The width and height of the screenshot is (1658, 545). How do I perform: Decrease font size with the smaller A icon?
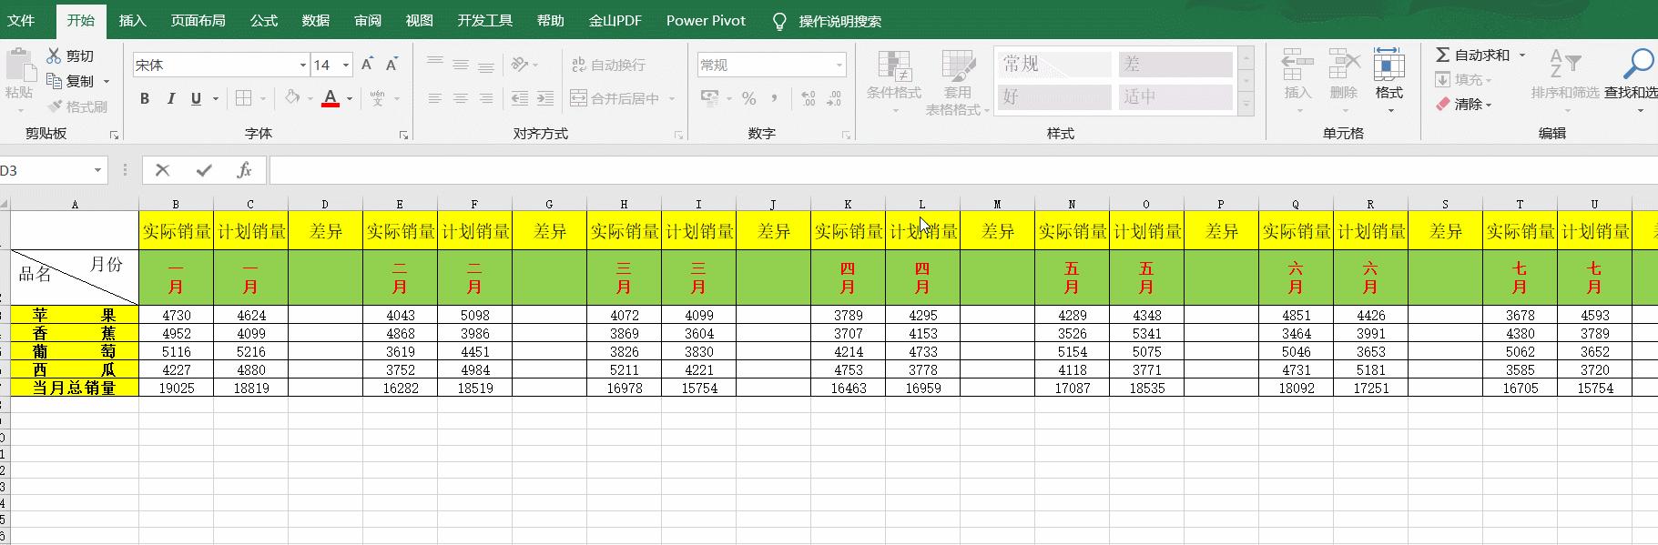[392, 65]
